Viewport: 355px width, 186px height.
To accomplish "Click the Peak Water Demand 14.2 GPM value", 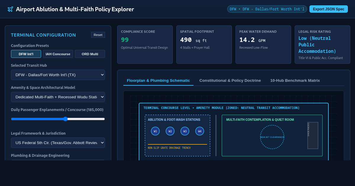I will pos(252,40).
